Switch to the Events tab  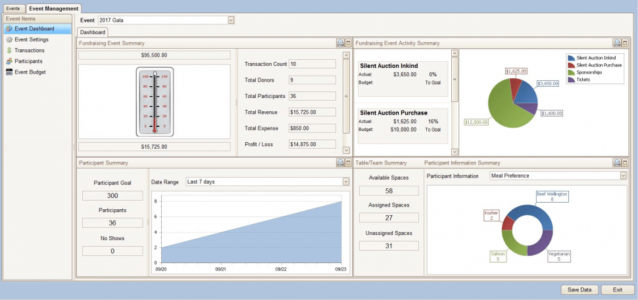pos(13,8)
